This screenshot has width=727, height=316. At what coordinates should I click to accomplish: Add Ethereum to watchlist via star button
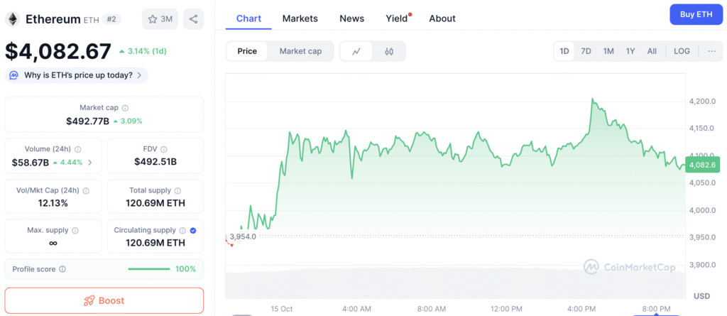pos(160,19)
